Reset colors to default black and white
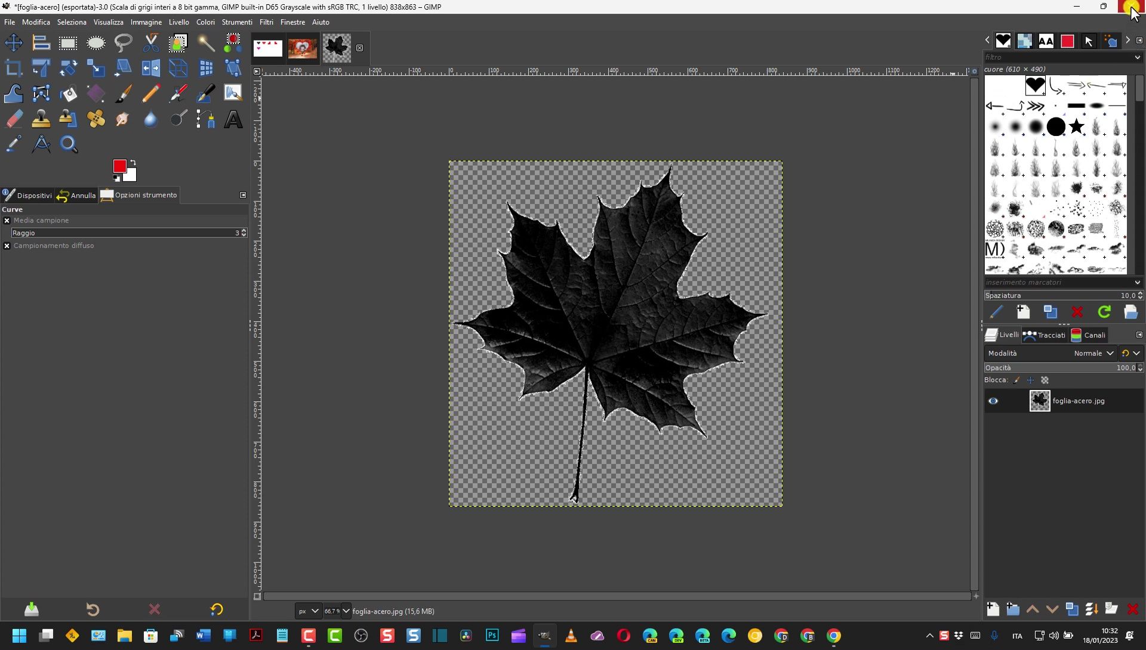1146x650 pixels. pos(116,178)
